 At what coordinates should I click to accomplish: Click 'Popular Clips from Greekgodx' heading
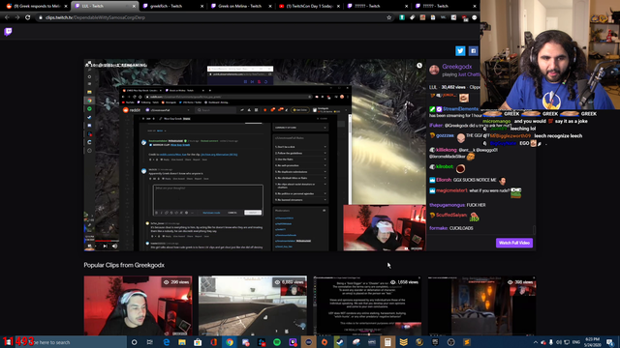(x=124, y=265)
